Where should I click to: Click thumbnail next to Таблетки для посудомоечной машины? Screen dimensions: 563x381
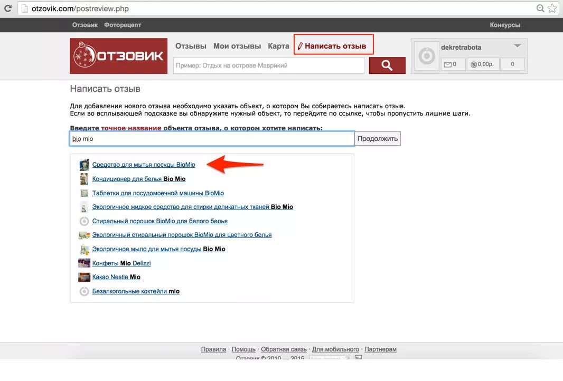point(84,193)
